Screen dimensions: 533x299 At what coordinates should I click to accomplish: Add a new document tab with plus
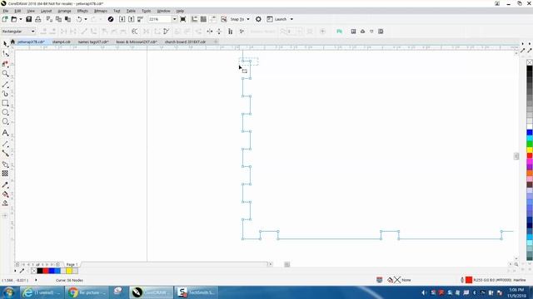coord(216,42)
